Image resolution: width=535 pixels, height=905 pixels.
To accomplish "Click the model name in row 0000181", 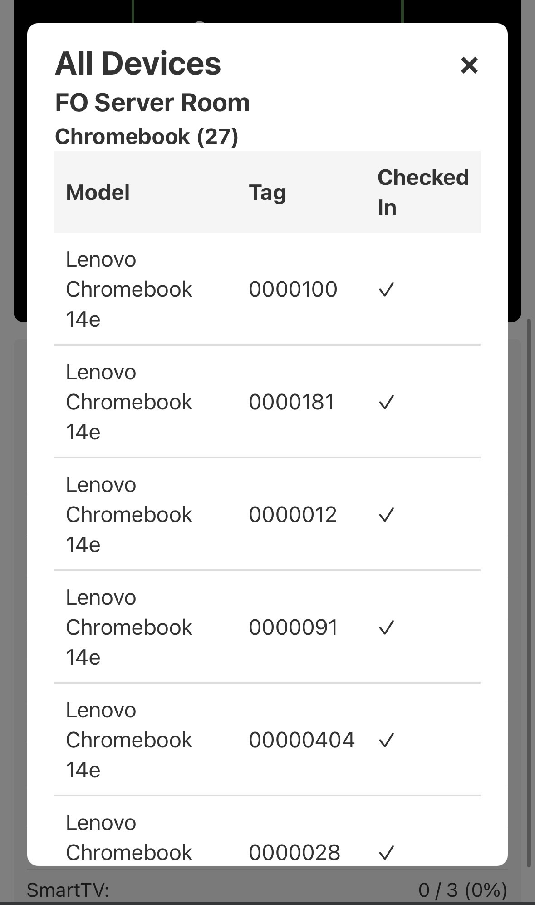I will click(129, 402).
